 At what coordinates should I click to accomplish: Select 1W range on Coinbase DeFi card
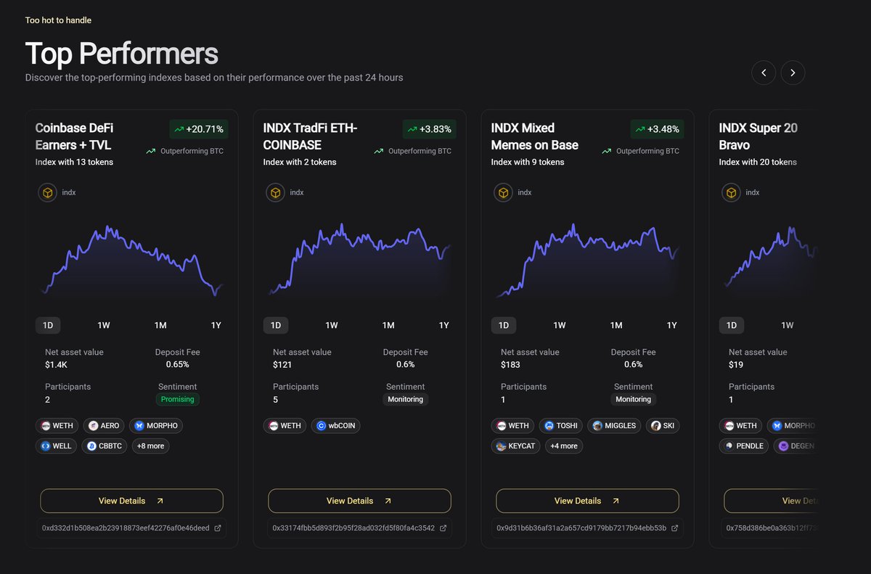click(104, 325)
